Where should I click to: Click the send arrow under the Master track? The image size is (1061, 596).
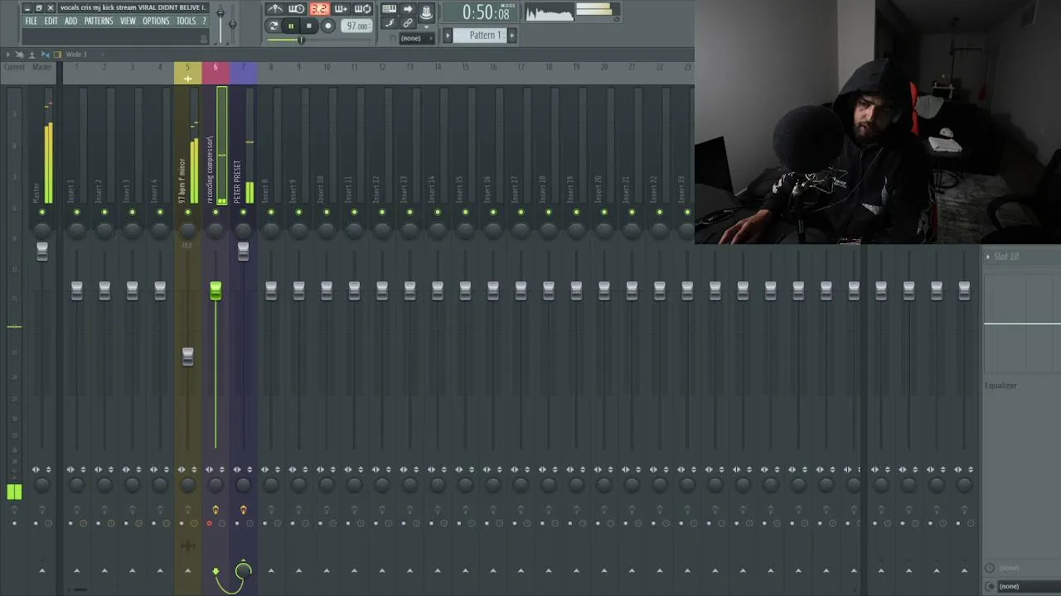click(x=42, y=570)
